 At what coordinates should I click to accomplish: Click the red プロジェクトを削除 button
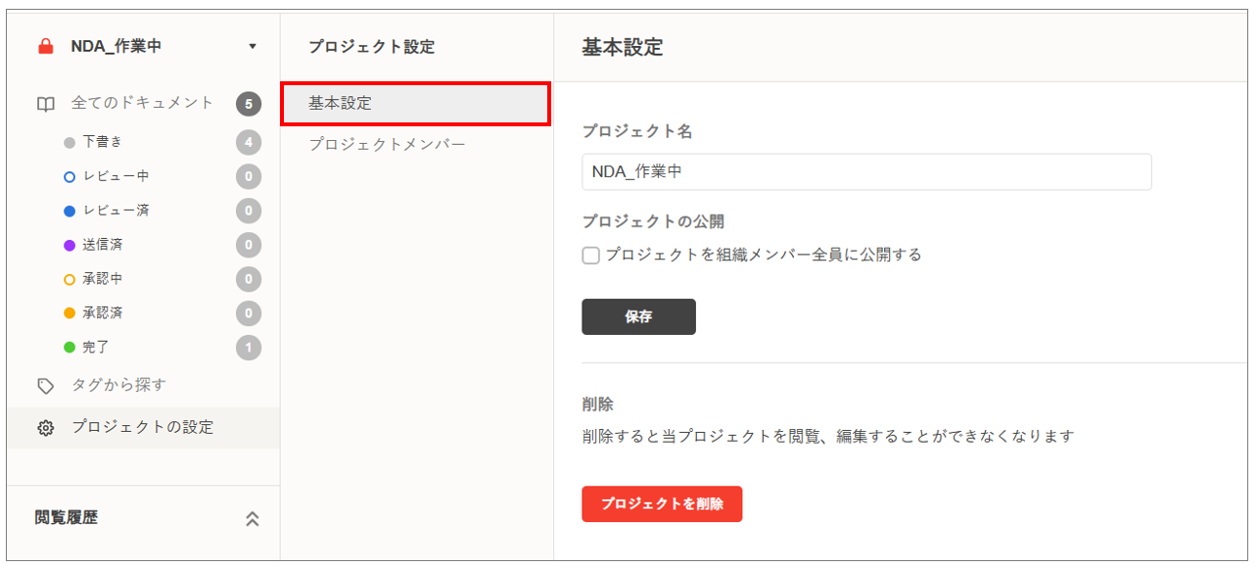[x=662, y=503]
